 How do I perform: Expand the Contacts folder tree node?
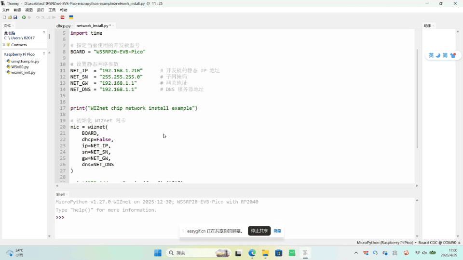4,45
